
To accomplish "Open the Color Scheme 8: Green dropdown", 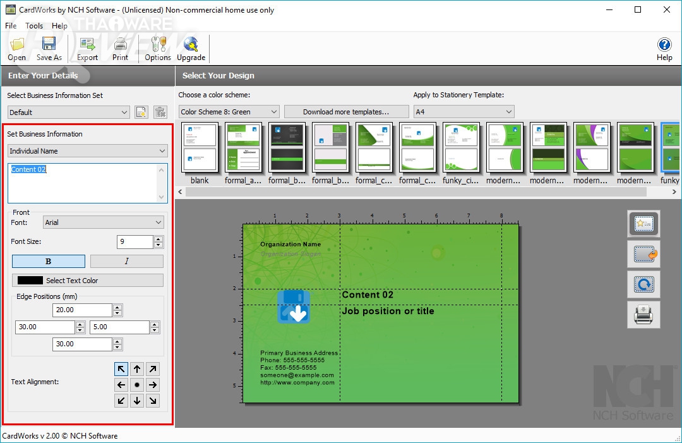I will (229, 112).
